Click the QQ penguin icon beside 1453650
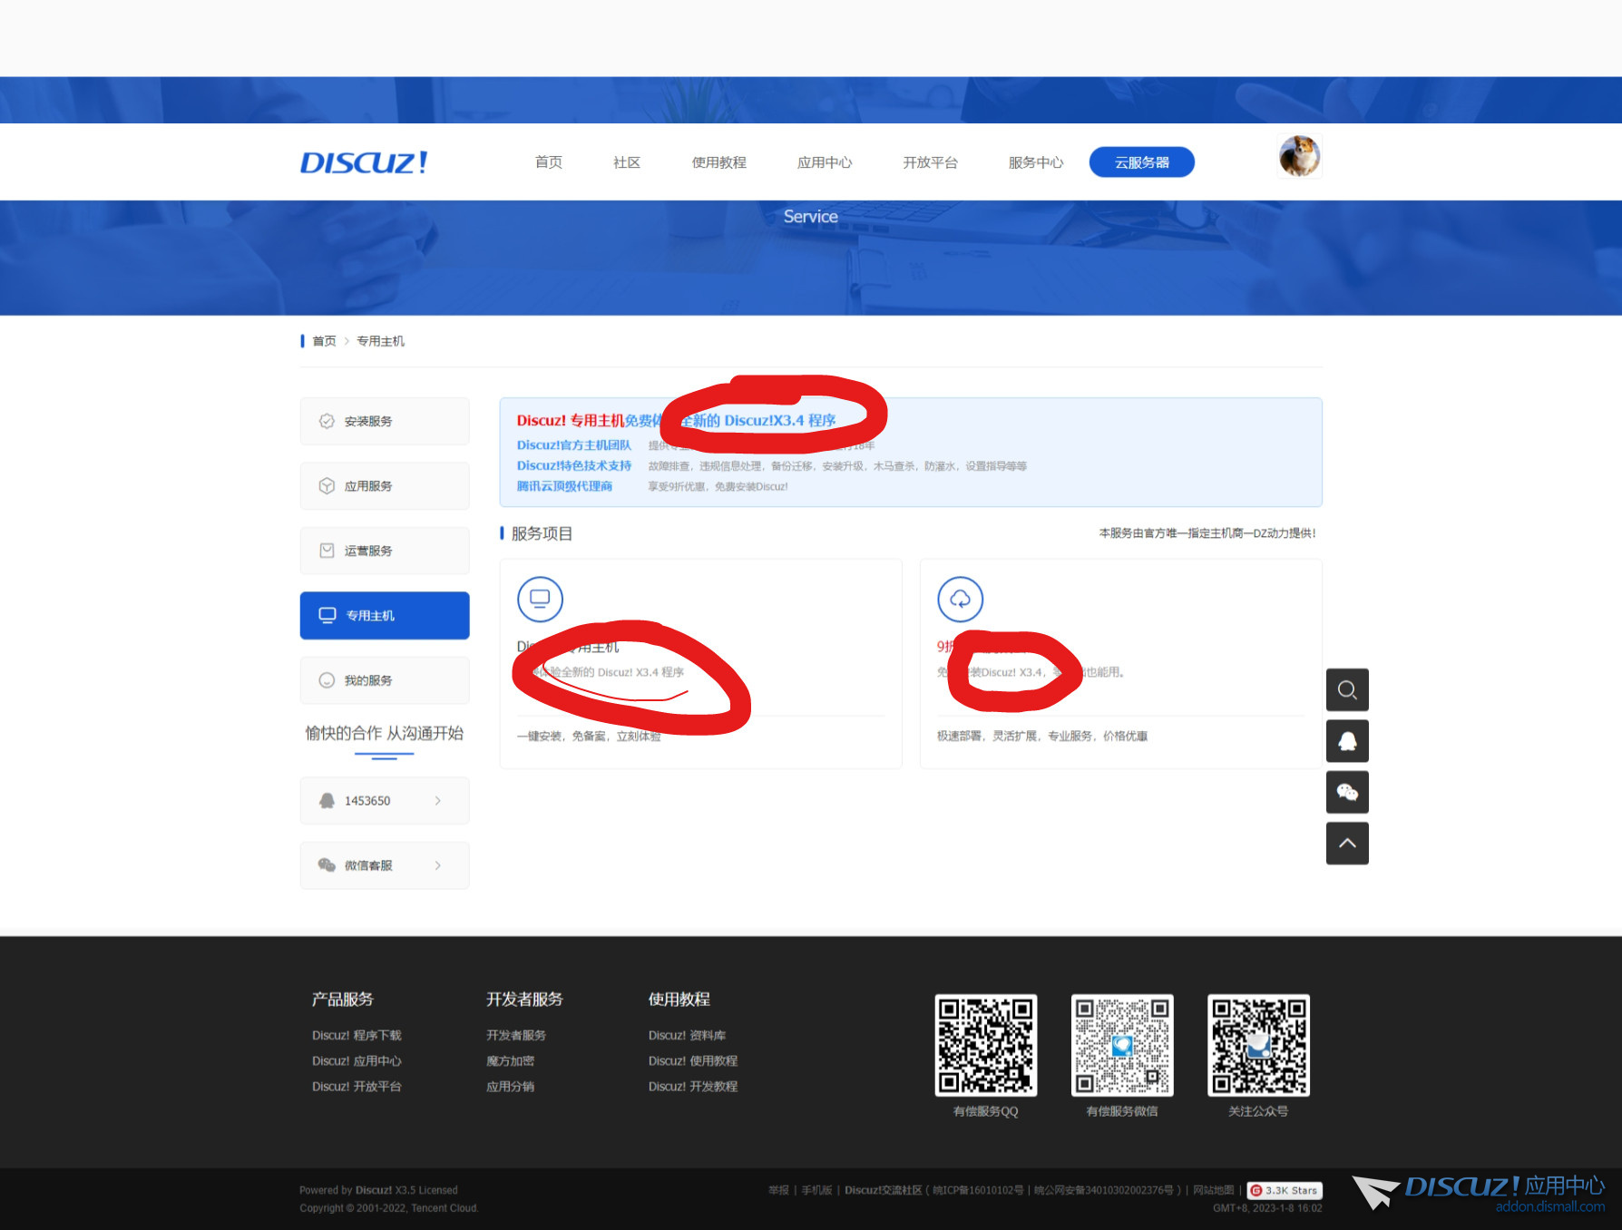Viewport: 1622px width, 1230px height. 327,801
